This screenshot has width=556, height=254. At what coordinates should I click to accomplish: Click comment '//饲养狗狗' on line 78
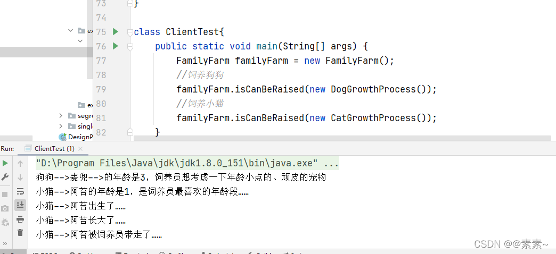pos(200,75)
